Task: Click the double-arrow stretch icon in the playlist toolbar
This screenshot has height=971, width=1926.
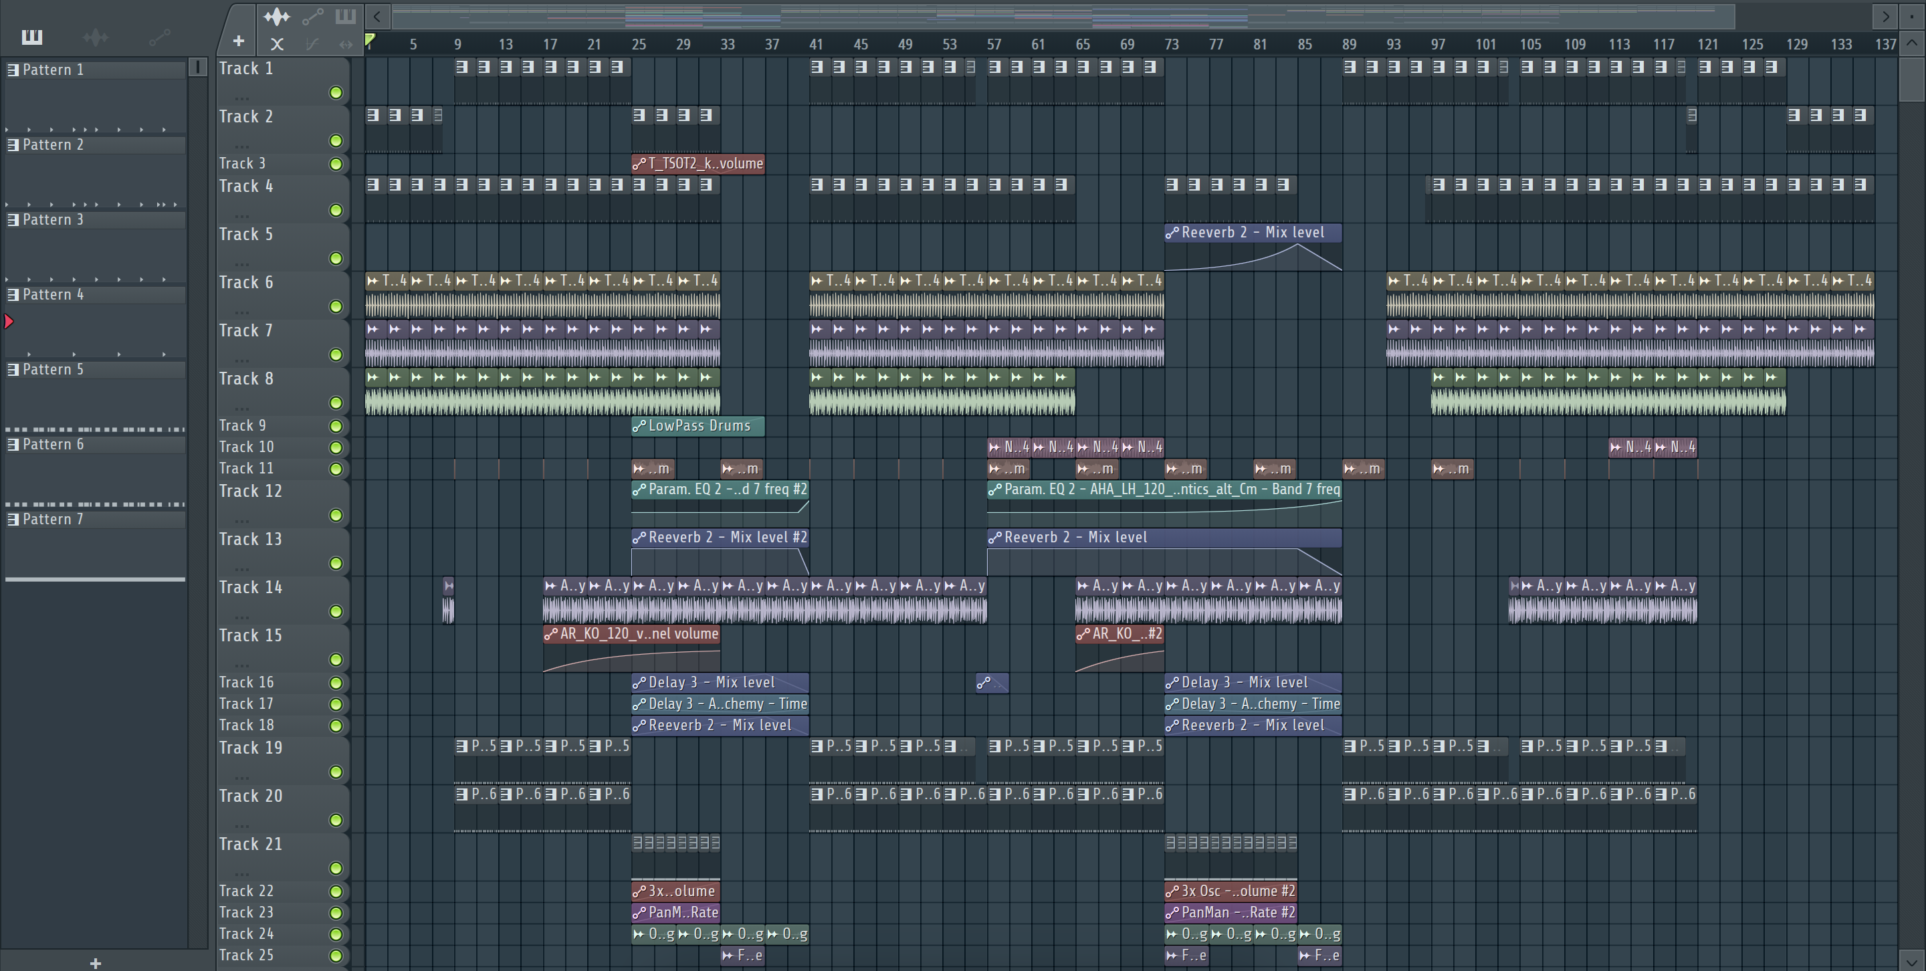Action: [x=346, y=44]
